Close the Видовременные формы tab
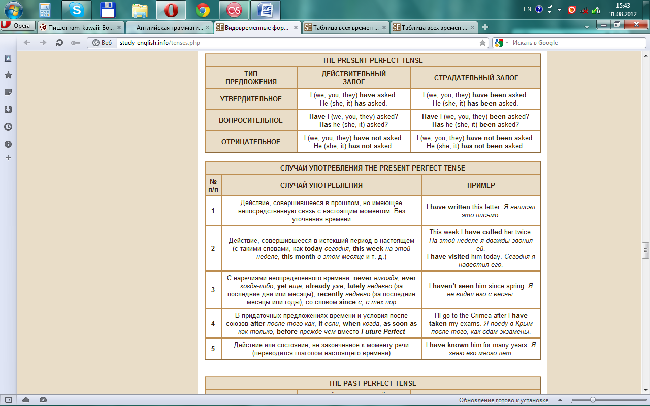 pyautogui.click(x=296, y=28)
